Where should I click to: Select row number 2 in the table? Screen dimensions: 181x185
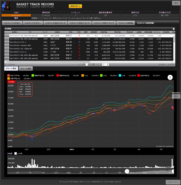pyautogui.click(x=7, y=39)
